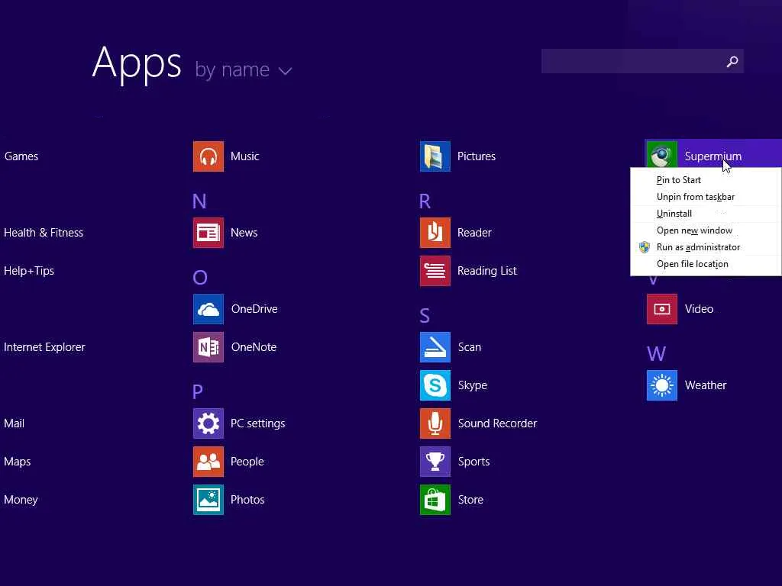Click the 'Photos' app name text
782x586 pixels.
click(247, 500)
